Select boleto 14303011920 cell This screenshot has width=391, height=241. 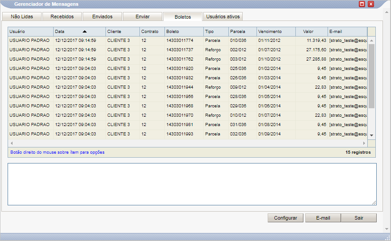click(184, 69)
